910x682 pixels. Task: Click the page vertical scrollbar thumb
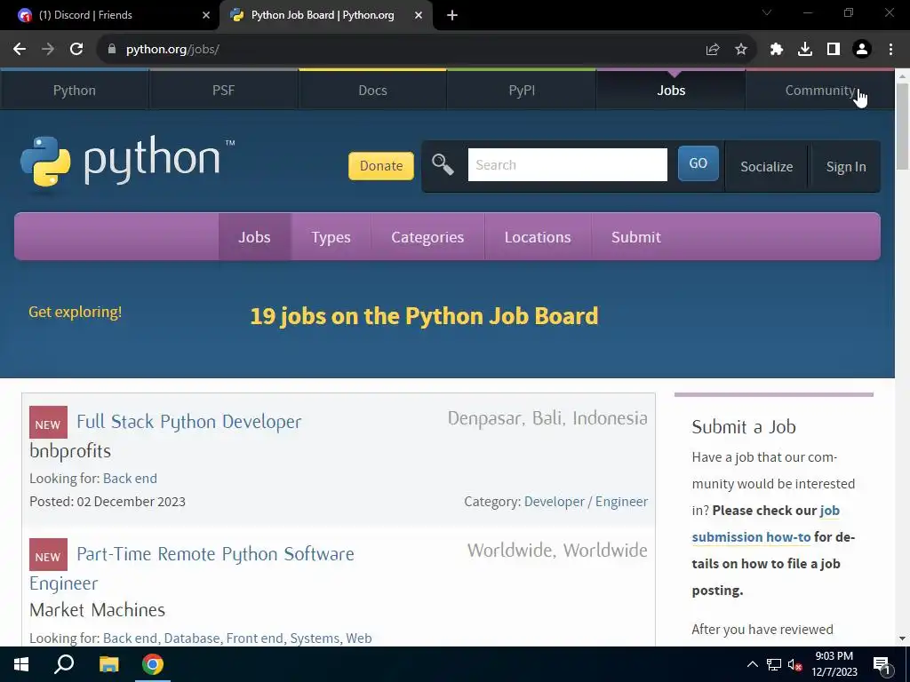902,126
